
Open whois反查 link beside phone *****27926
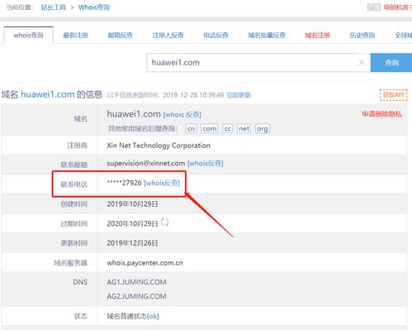tap(162, 183)
